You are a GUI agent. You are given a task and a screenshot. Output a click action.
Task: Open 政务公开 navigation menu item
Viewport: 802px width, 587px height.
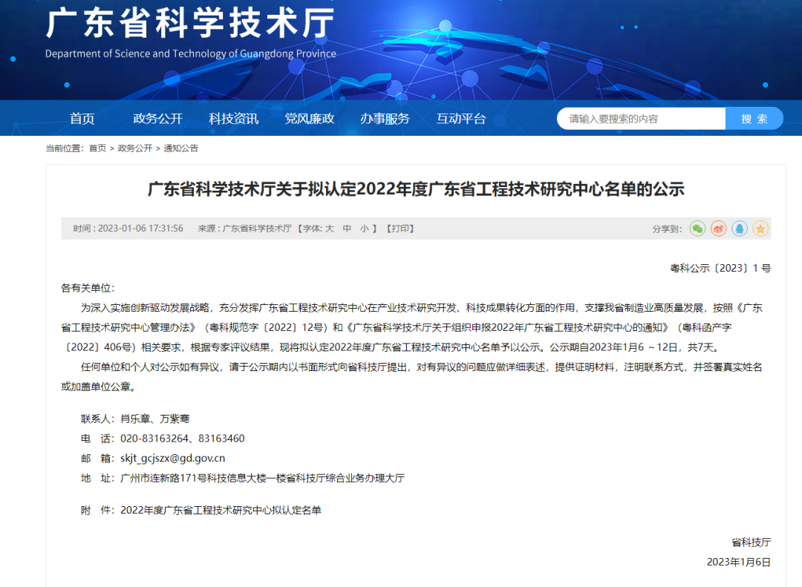[x=157, y=119]
